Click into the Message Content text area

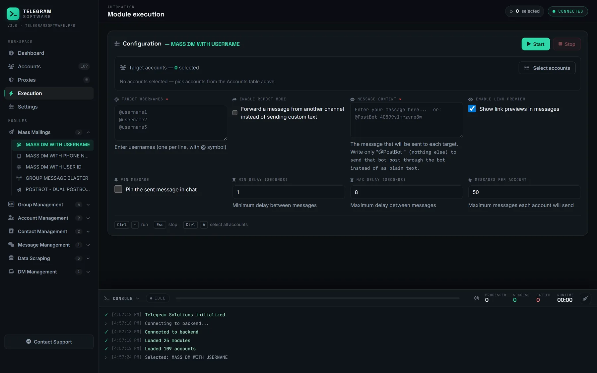pyautogui.click(x=407, y=120)
